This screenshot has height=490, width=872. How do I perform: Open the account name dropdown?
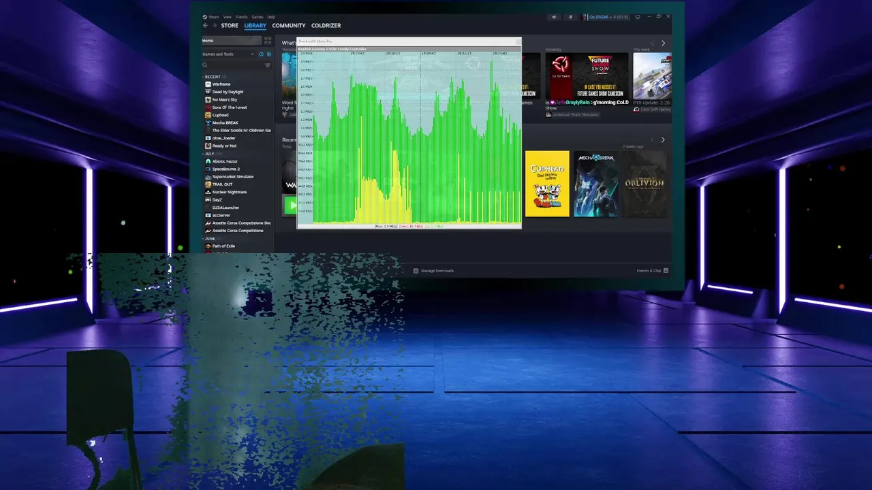[606, 17]
